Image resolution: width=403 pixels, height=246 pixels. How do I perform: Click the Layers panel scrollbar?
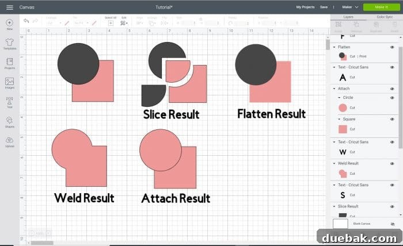tap(401, 98)
